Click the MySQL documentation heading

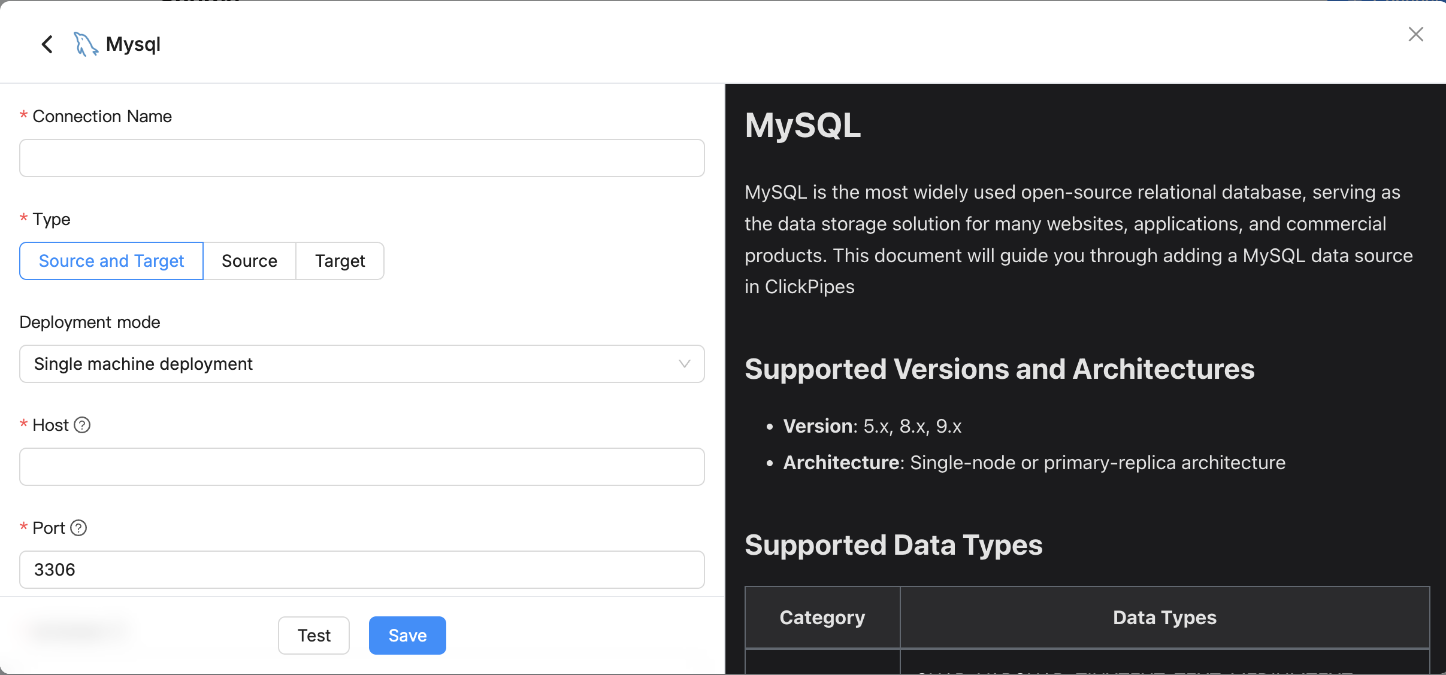coord(803,126)
